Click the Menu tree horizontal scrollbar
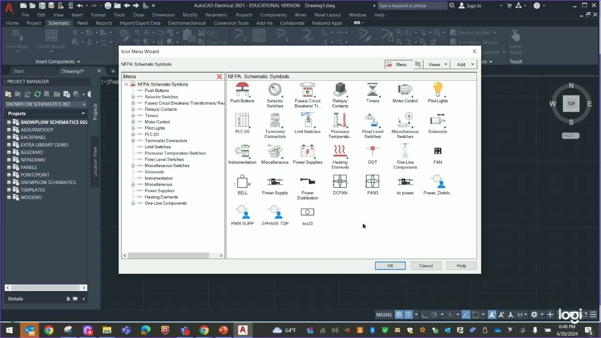The width and height of the screenshot is (601, 338). pos(169,255)
